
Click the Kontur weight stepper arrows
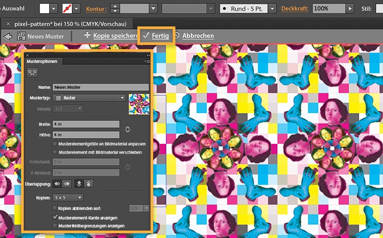point(115,8)
